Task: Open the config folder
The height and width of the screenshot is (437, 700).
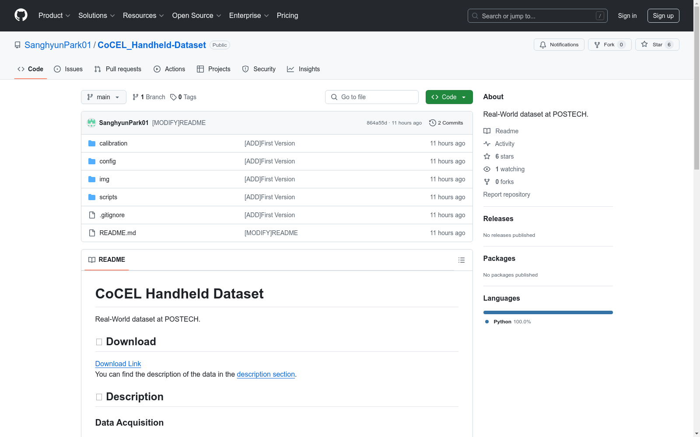Action: [x=108, y=161]
